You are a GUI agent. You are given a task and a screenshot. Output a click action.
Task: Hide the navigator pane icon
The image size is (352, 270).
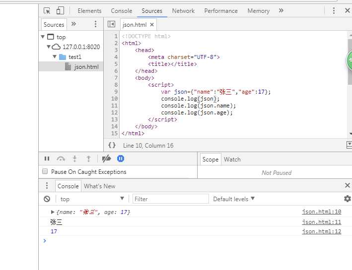(111, 24)
